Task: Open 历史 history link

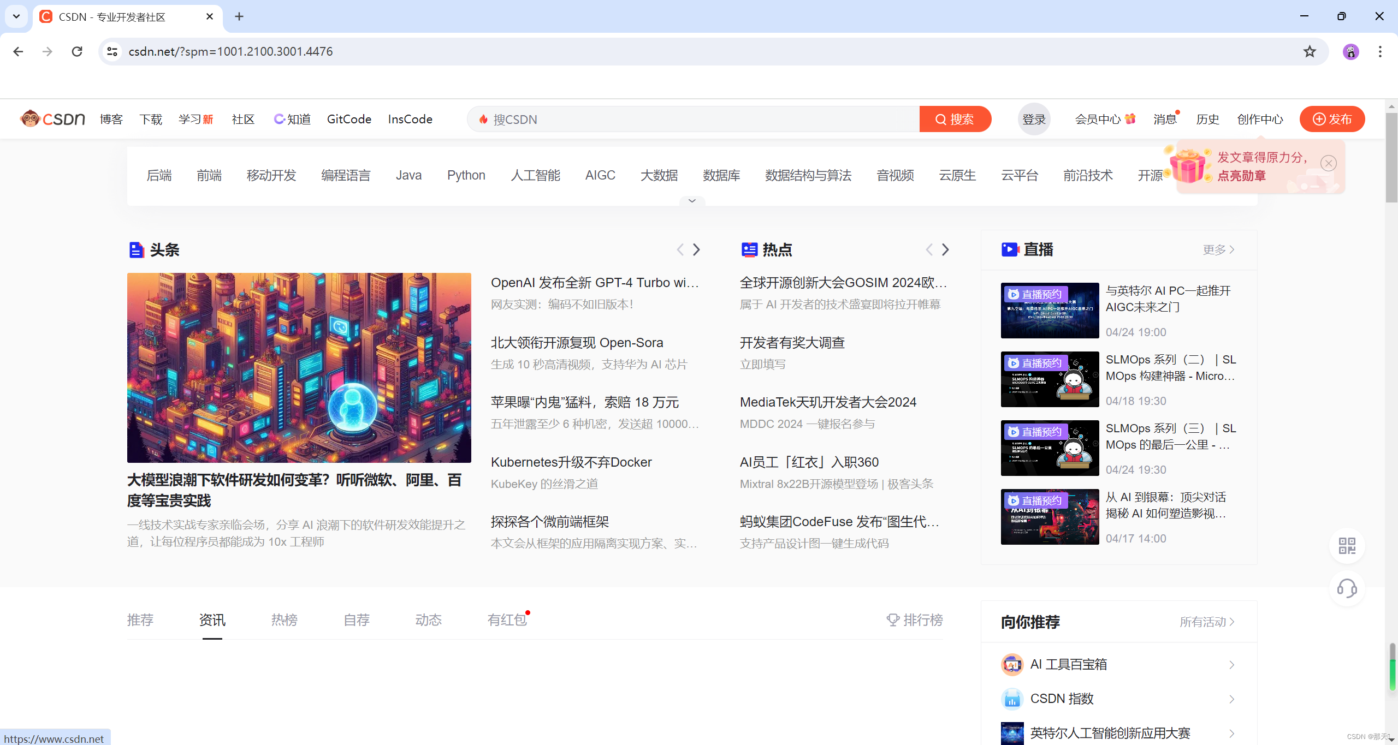Action: tap(1207, 119)
